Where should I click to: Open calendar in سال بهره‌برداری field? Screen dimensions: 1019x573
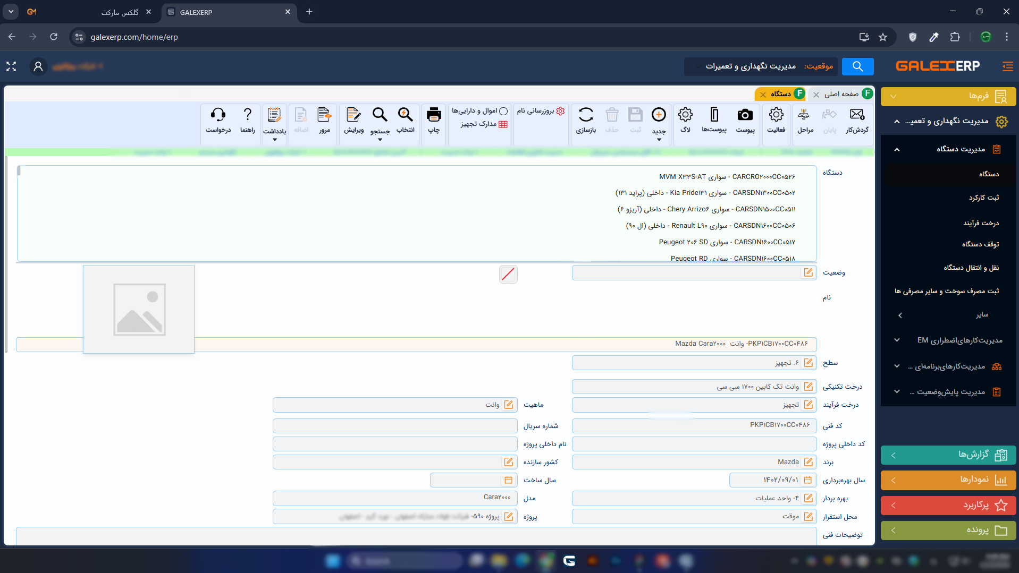[807, 480]
